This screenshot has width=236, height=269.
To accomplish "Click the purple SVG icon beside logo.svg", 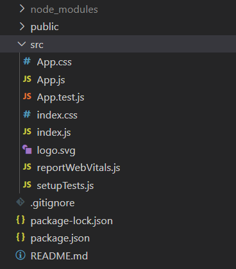I will [27, 149].
